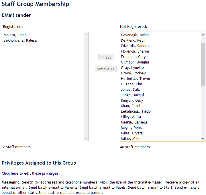Image resolution: width=206 pixels, height=195 pixels.
Task: Open the 'Click here' edit privileges link
Action: (x=10, y=173)
